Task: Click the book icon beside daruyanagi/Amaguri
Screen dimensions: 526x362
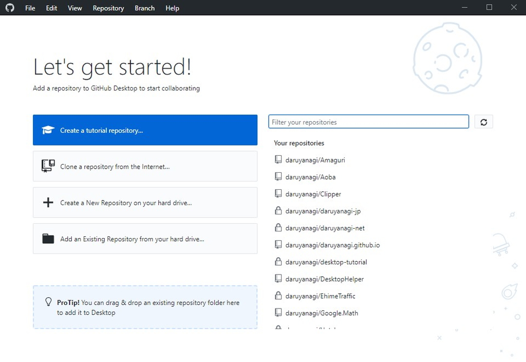Action: 277,159
